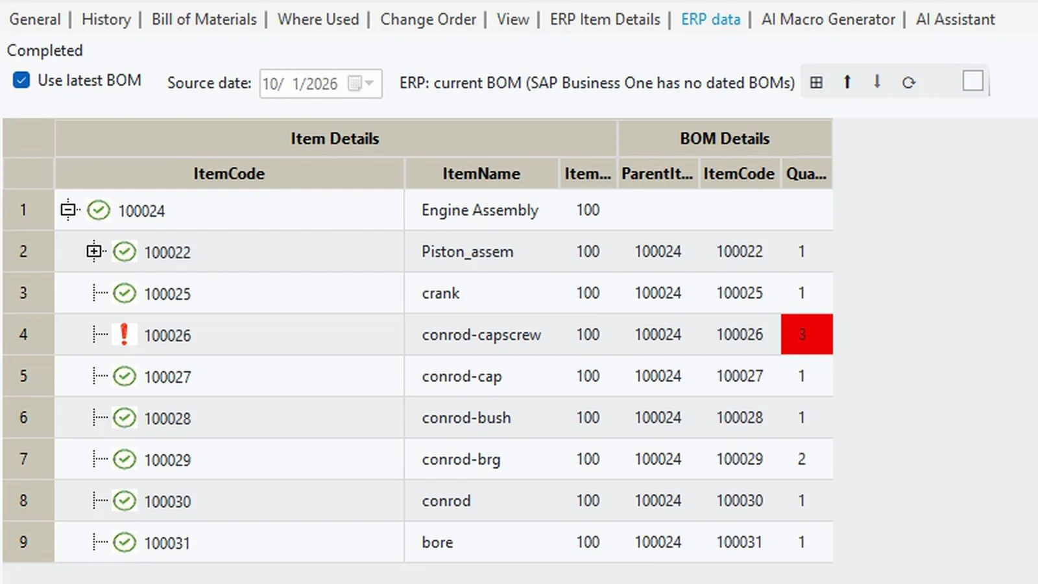Click the crank item name cell
1038x584 pixels.
pyautogui.click(x=481, y=293)
